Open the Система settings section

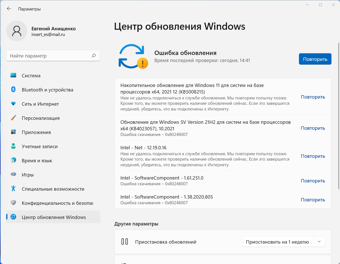click(x=53, y=76)
